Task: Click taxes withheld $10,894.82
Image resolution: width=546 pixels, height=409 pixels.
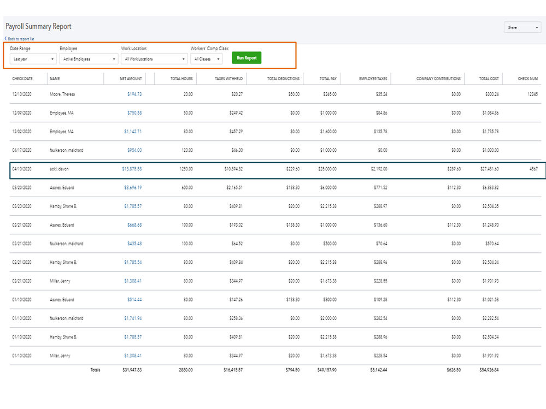Action: [233, 169]
